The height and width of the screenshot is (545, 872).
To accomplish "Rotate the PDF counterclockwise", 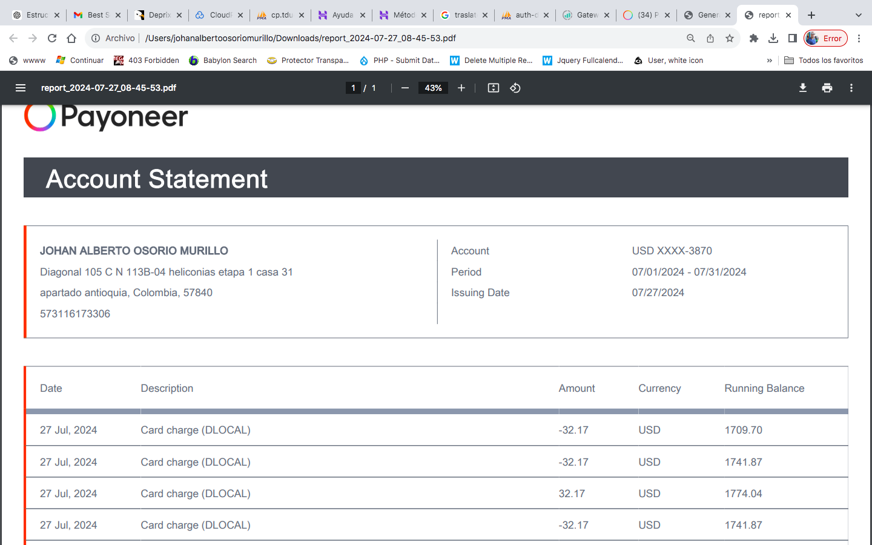I will (x=515, y=88).
